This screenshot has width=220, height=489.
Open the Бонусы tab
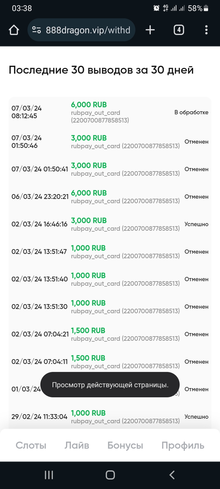(x=125, y=445)
